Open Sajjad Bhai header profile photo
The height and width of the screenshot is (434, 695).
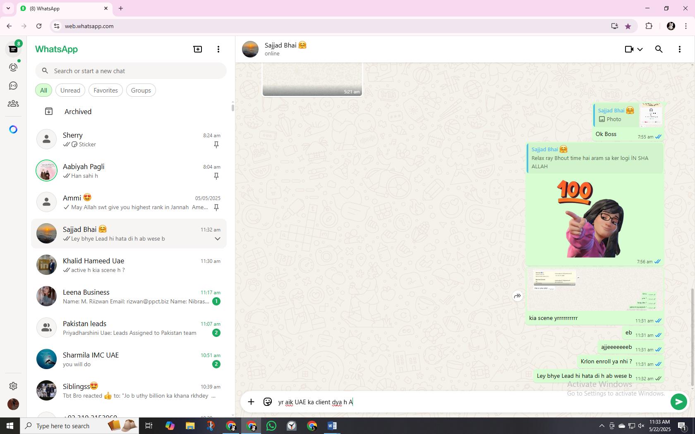point(250,49)
